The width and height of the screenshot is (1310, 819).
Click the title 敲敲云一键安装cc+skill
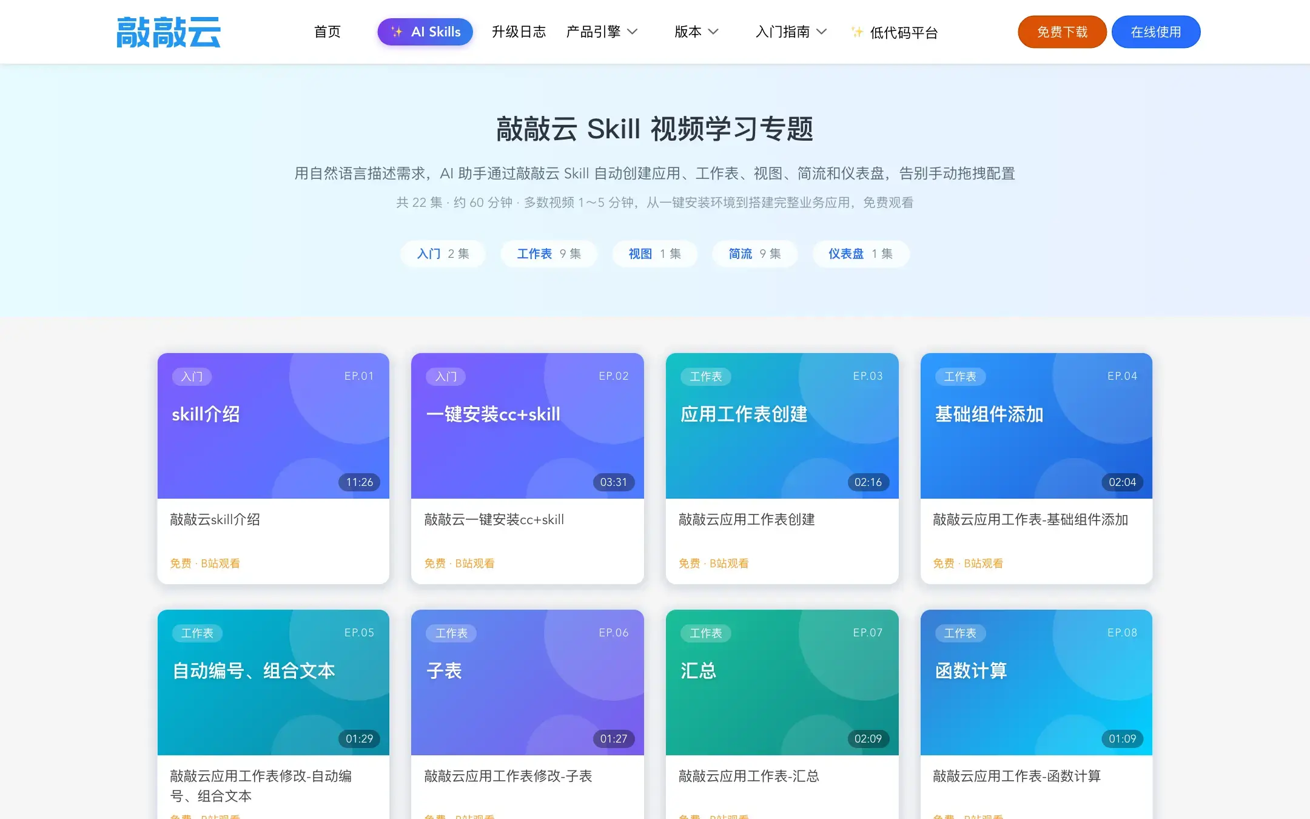(x=494, y=519)
